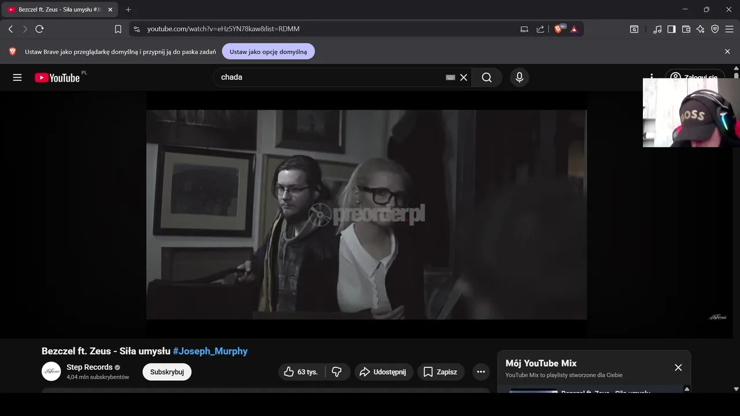Screen dimensions: 740x416
Task: Open the Step Records channel avatar
Action: [x=51, y=372]
